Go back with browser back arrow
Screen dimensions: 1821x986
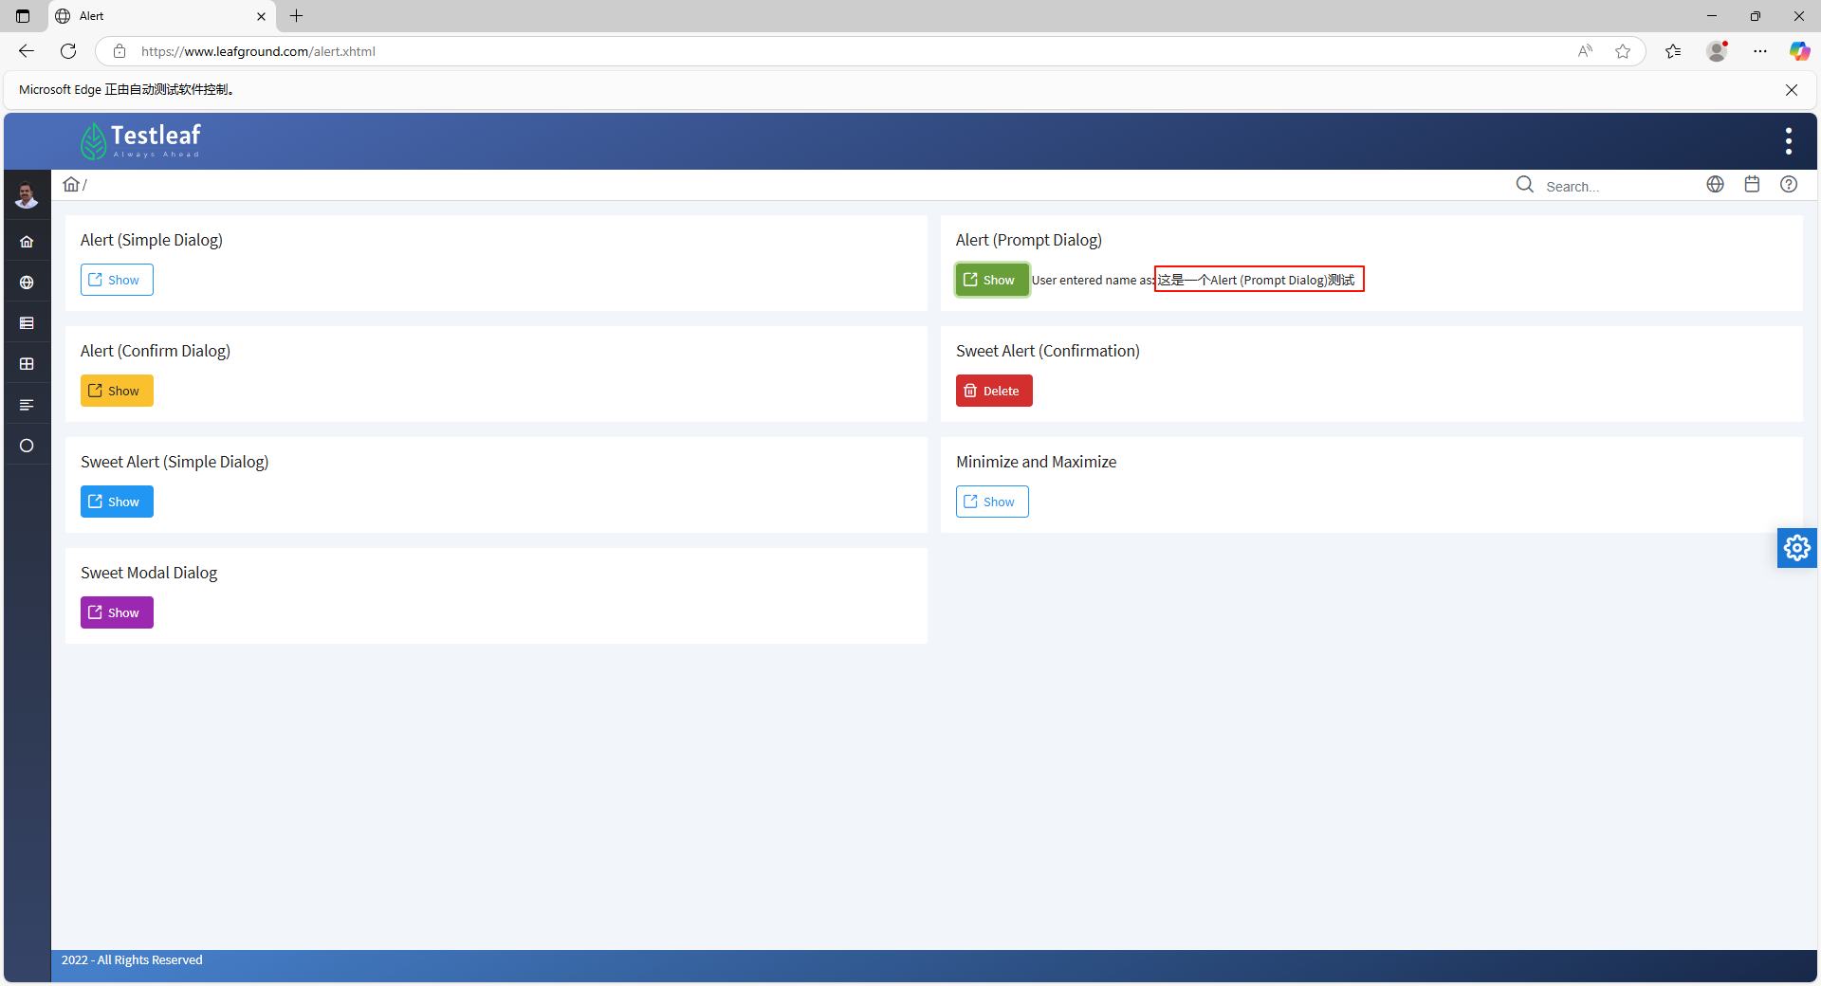pos(27,51)
